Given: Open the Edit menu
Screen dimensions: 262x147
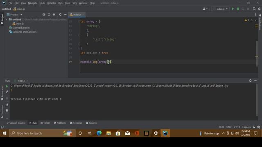Looking at the screenshot, I should click(16, 3).
